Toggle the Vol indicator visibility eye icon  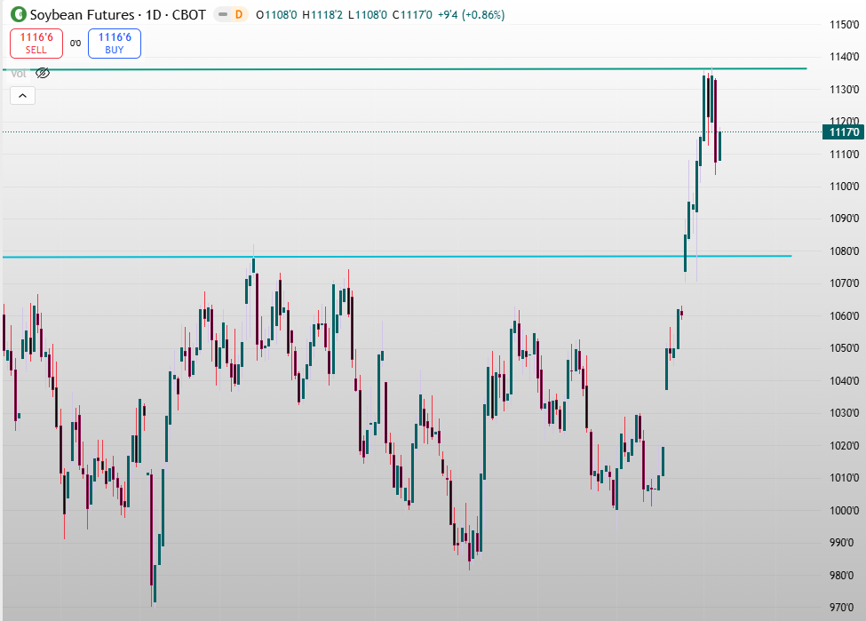[42, 73]
